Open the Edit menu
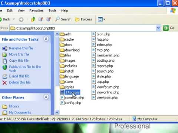This screenshot has width=178, height=133. [10, 11]
